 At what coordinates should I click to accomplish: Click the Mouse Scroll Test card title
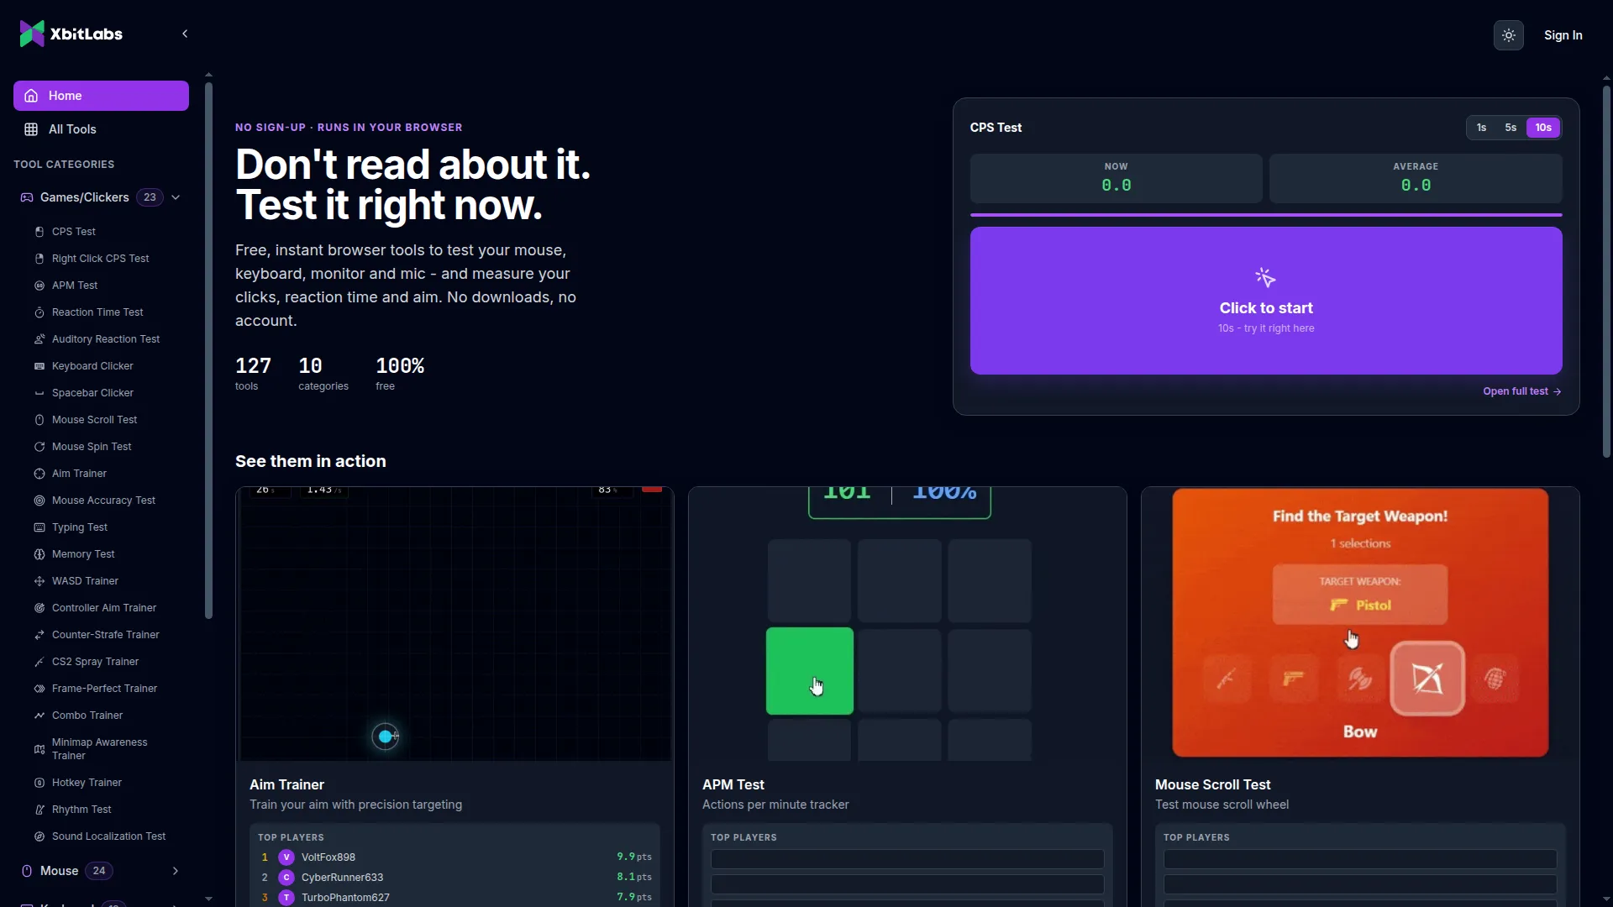1212,784
